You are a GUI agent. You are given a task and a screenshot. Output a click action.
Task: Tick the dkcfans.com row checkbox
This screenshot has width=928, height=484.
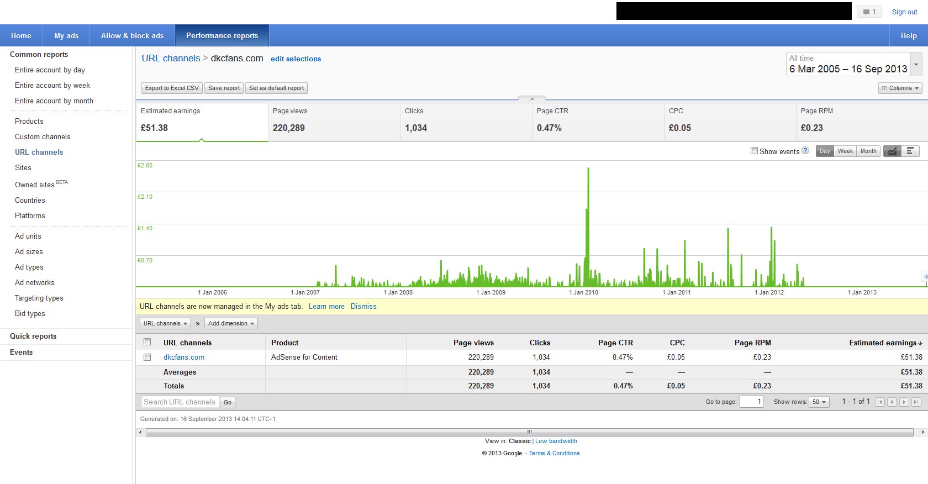coord(147,357)
